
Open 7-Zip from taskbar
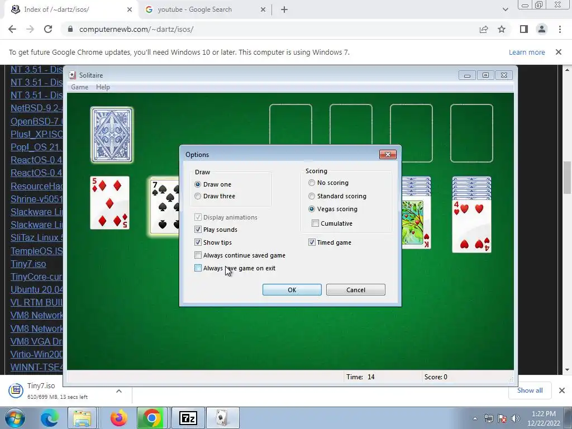pyautogui.click(x=188, y=418)
